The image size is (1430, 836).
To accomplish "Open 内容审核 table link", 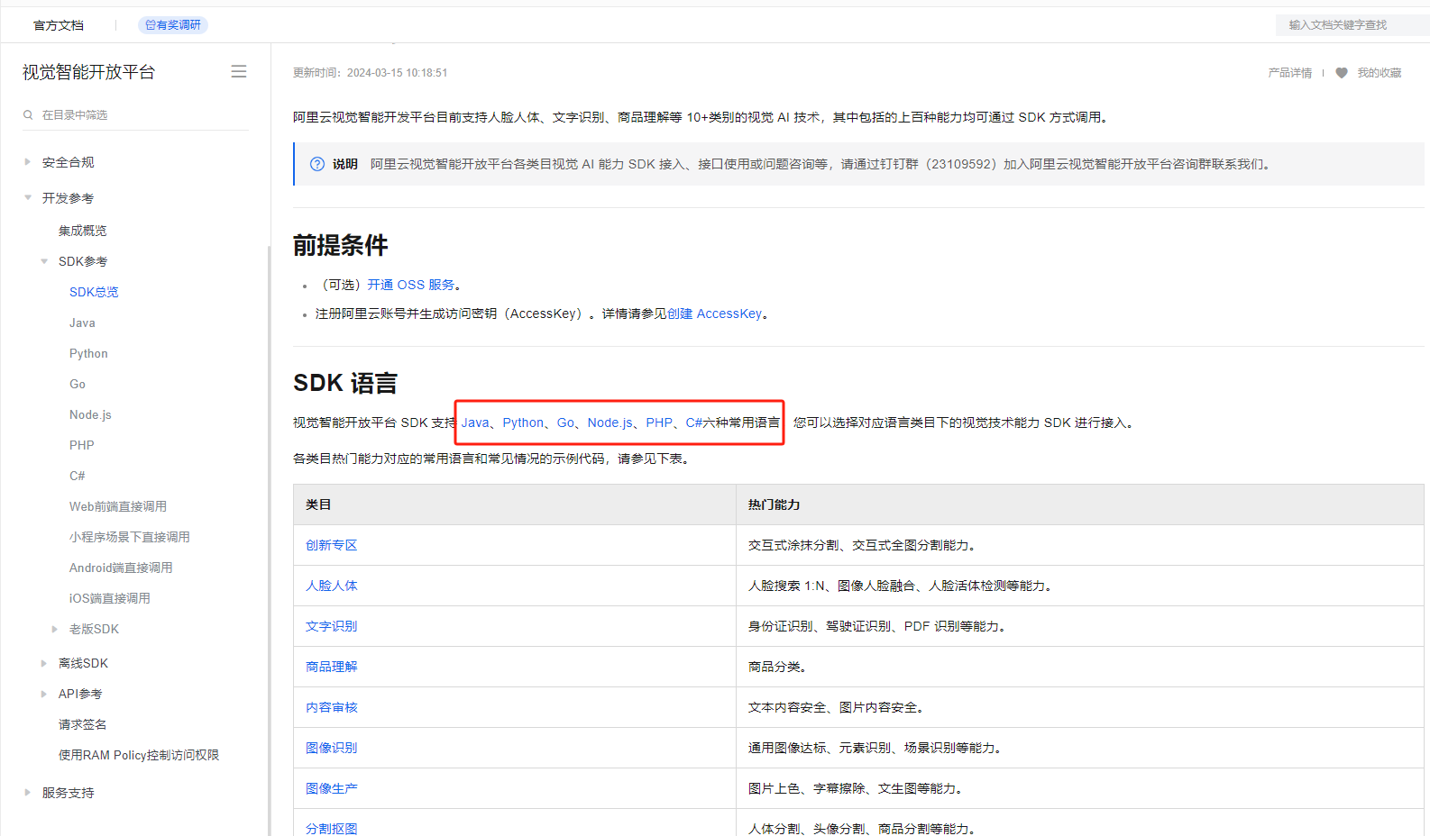I will [x=332, y=707].
